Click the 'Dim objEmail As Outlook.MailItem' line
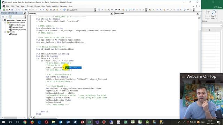The image size is (223, 125). coord(55,49)
